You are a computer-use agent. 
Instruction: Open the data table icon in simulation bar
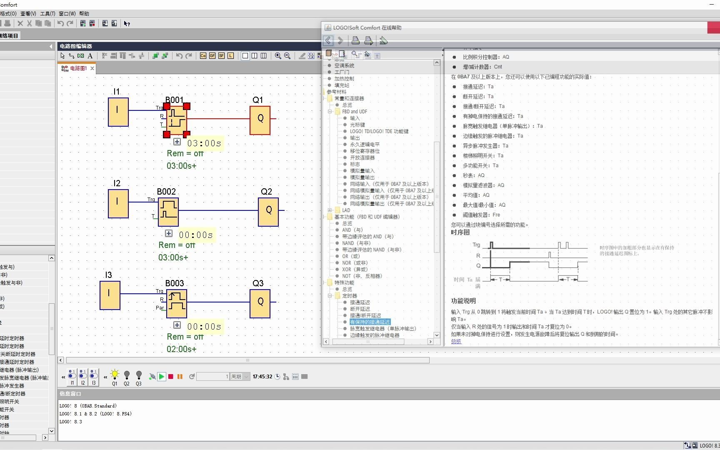click(x=295, y=377)
